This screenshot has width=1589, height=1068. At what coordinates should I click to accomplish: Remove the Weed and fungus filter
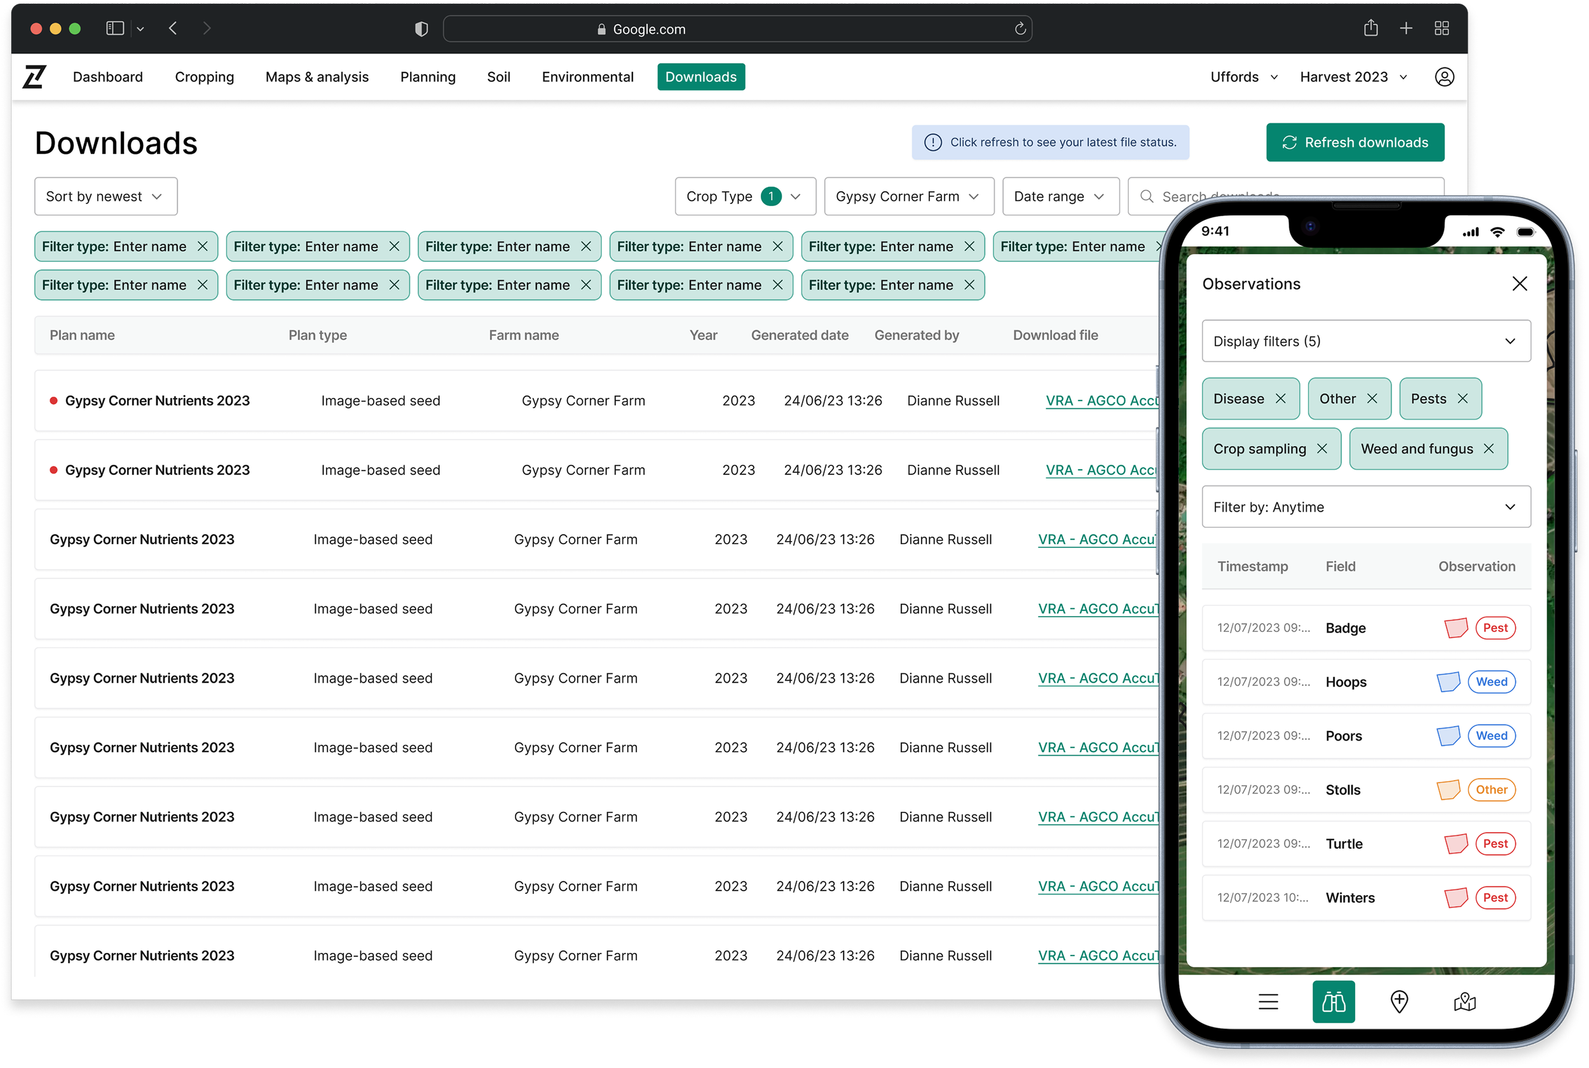(1488, 448)
